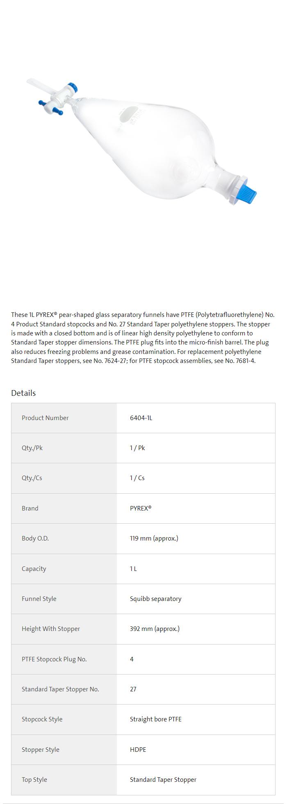This screenshot has width=287, height=804.
Task: Click the 392 mm (approx.) value
Action: (155, 629)
